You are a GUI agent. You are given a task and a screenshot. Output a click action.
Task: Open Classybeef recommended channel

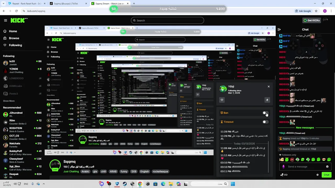22,160
